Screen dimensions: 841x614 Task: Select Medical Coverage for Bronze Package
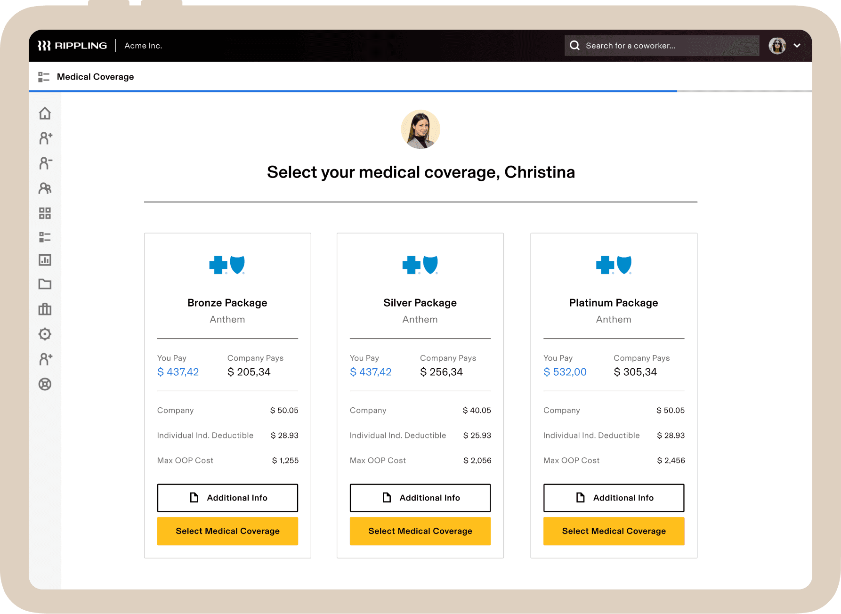227,531
